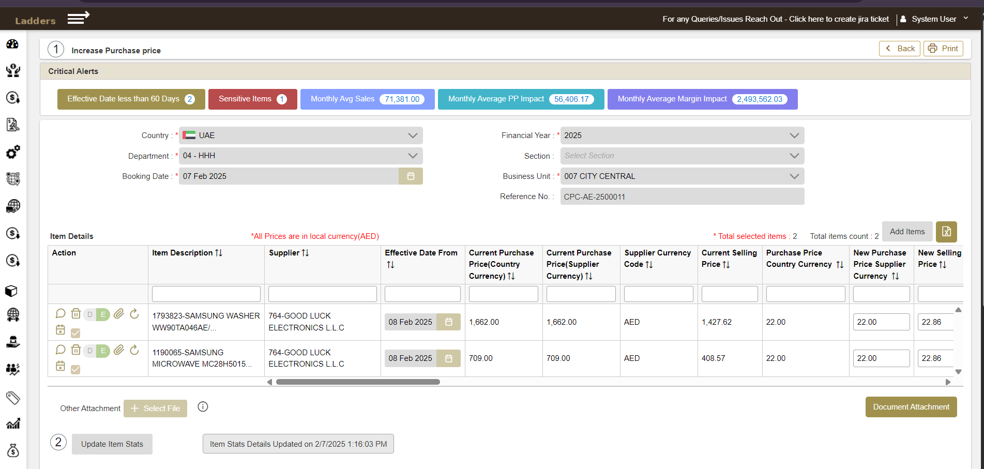The height and width of the screenshot is (469, 984).
Task: Export item details to Excel
Action: pyautogui.click(x=946, y=232)
